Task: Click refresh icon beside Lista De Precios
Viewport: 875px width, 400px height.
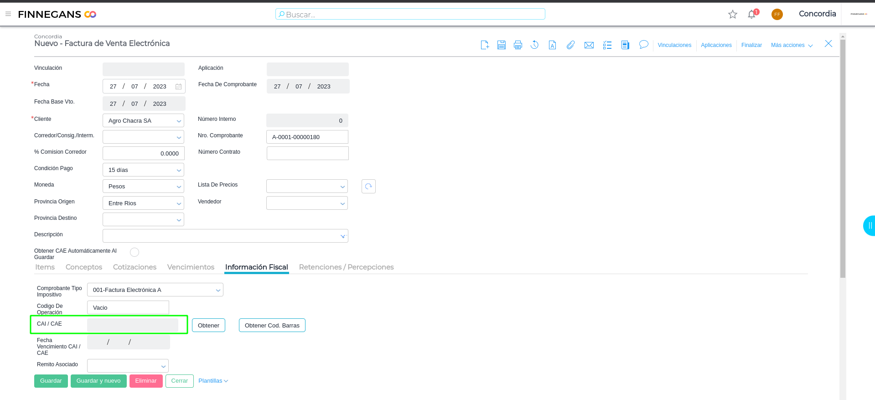Action: [x=368, y=187]
